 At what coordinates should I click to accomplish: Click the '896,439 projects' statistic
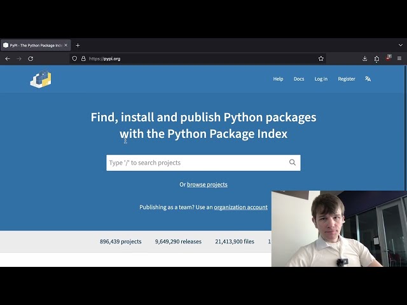pyautogui.click(x=121, y=241)
